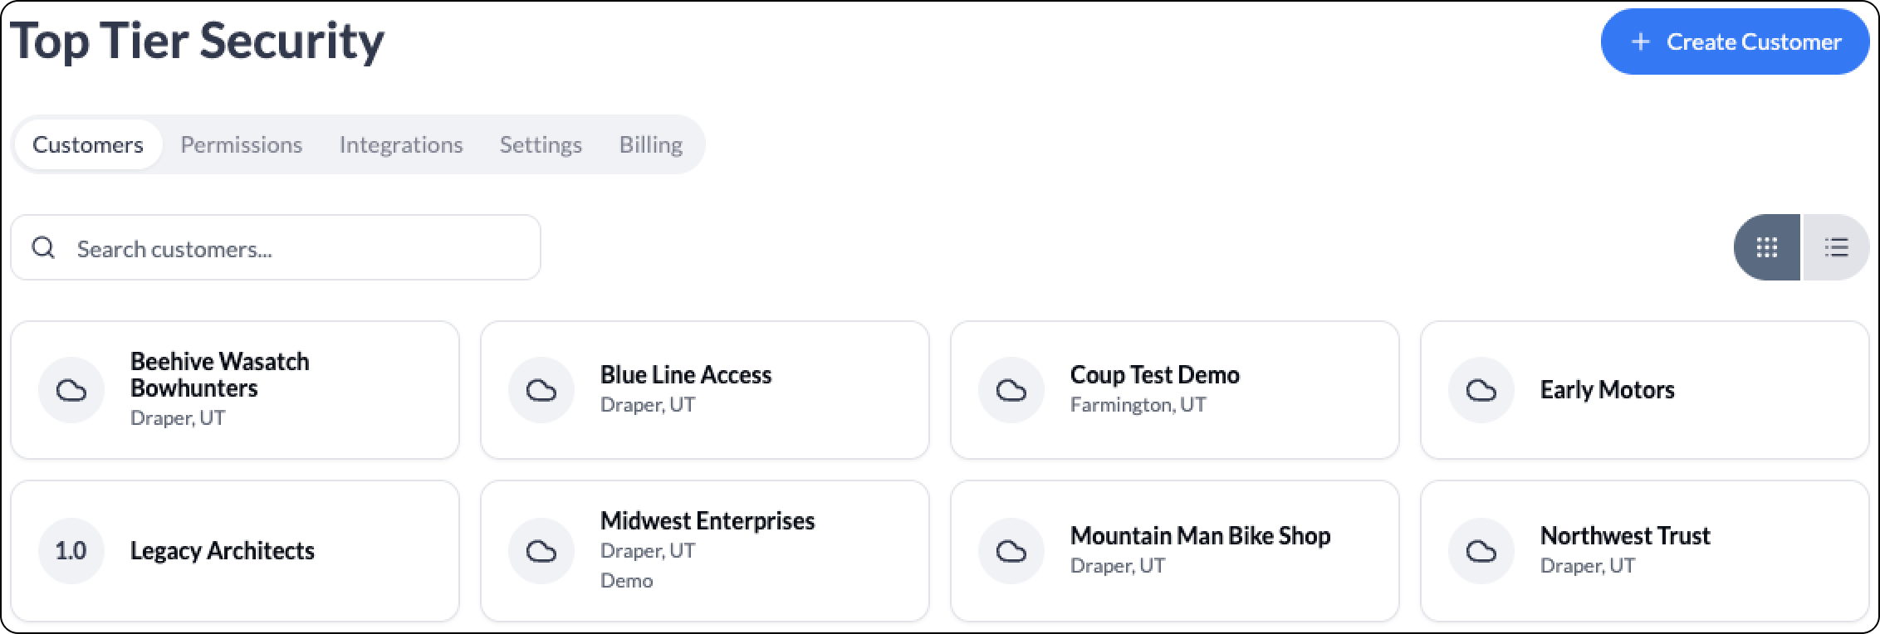
Task: Open the Permissions tab
Action: pos(242,144)
